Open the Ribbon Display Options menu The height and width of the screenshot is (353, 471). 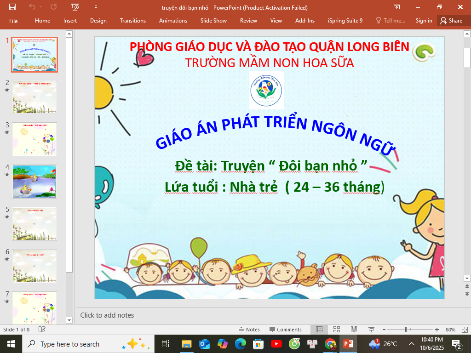click(x=396, y=7)
